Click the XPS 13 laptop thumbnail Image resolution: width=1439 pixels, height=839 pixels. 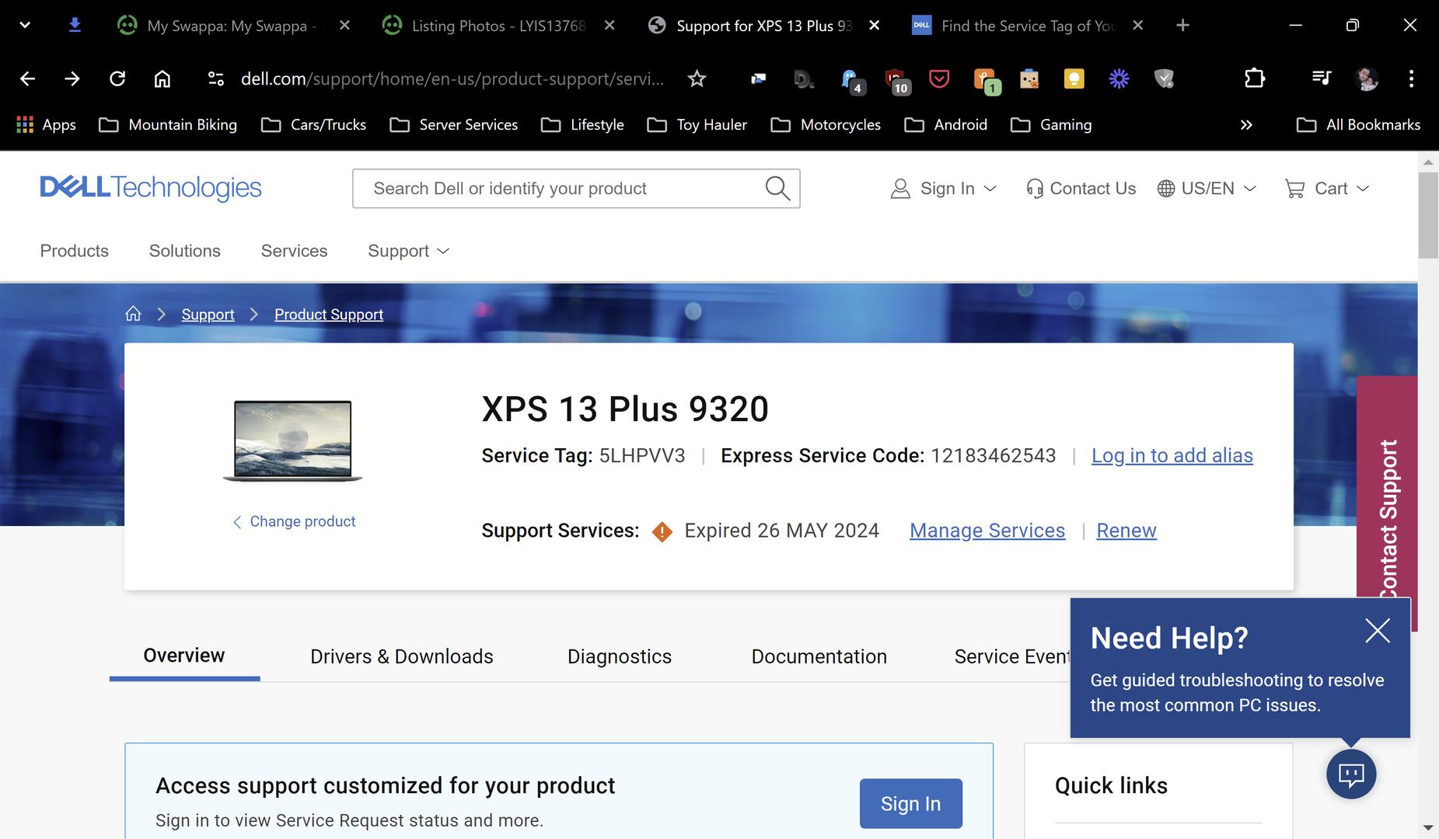(293, 440)
